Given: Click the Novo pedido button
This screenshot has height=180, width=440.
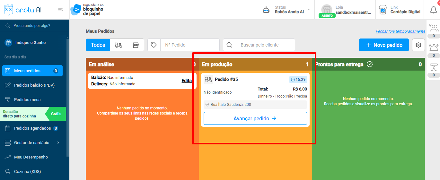Looking at the screenshot, I should coord(384,45).
